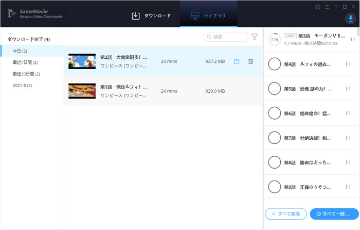
Task: Open the filter funnel icon
Action: (255, 37)
